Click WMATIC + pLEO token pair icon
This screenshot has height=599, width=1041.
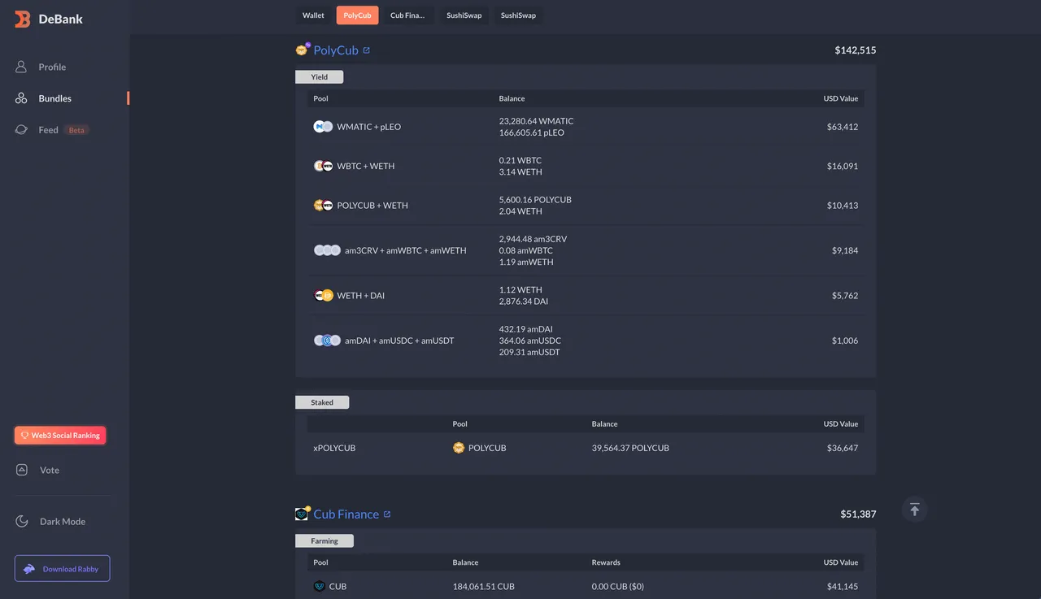point(323,127)
